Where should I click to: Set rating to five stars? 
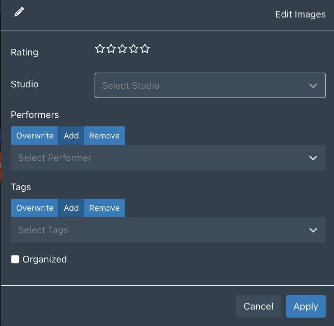[145, 49]
